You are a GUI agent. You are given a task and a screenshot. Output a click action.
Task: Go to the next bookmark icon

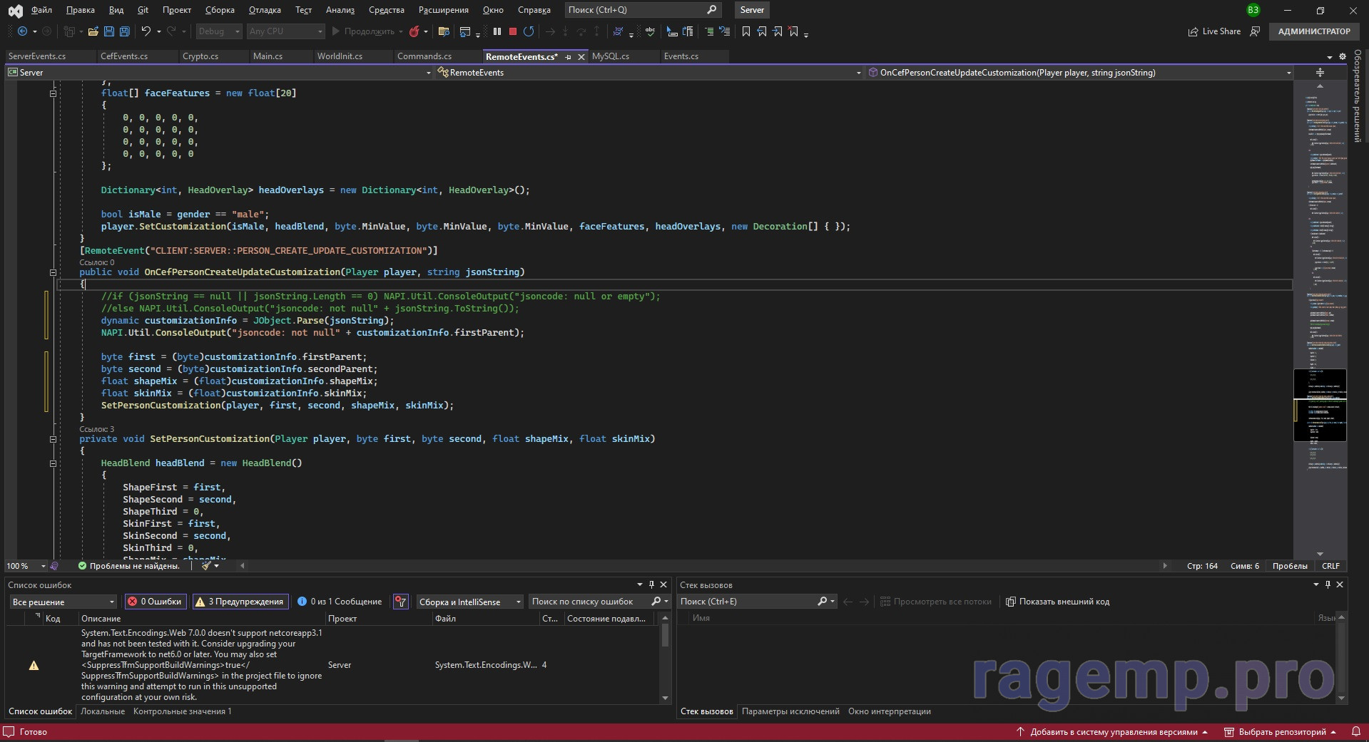click(x=778, y=31)
